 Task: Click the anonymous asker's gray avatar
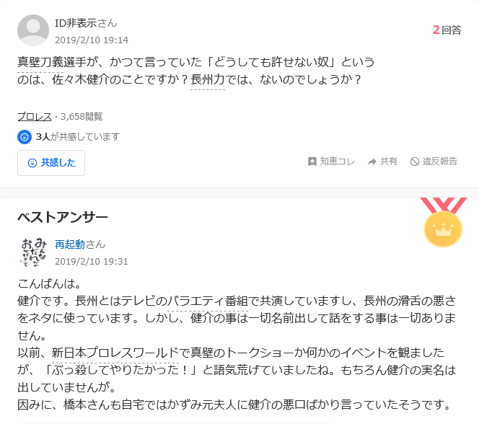[x=33, y=30]
